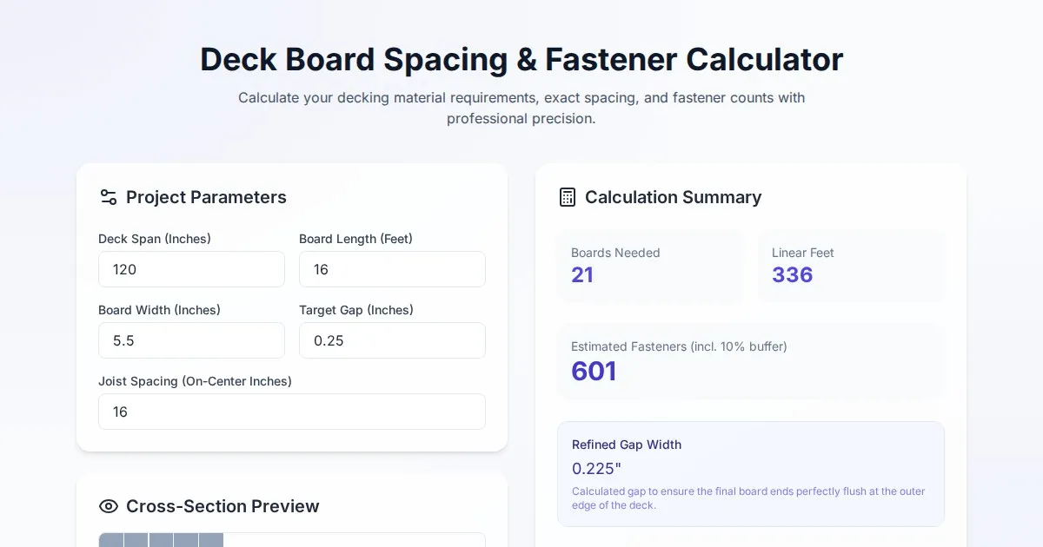The image size is (1043, 547).
Task: Click the Refined Gap Width description text
Action: point(748,498)
